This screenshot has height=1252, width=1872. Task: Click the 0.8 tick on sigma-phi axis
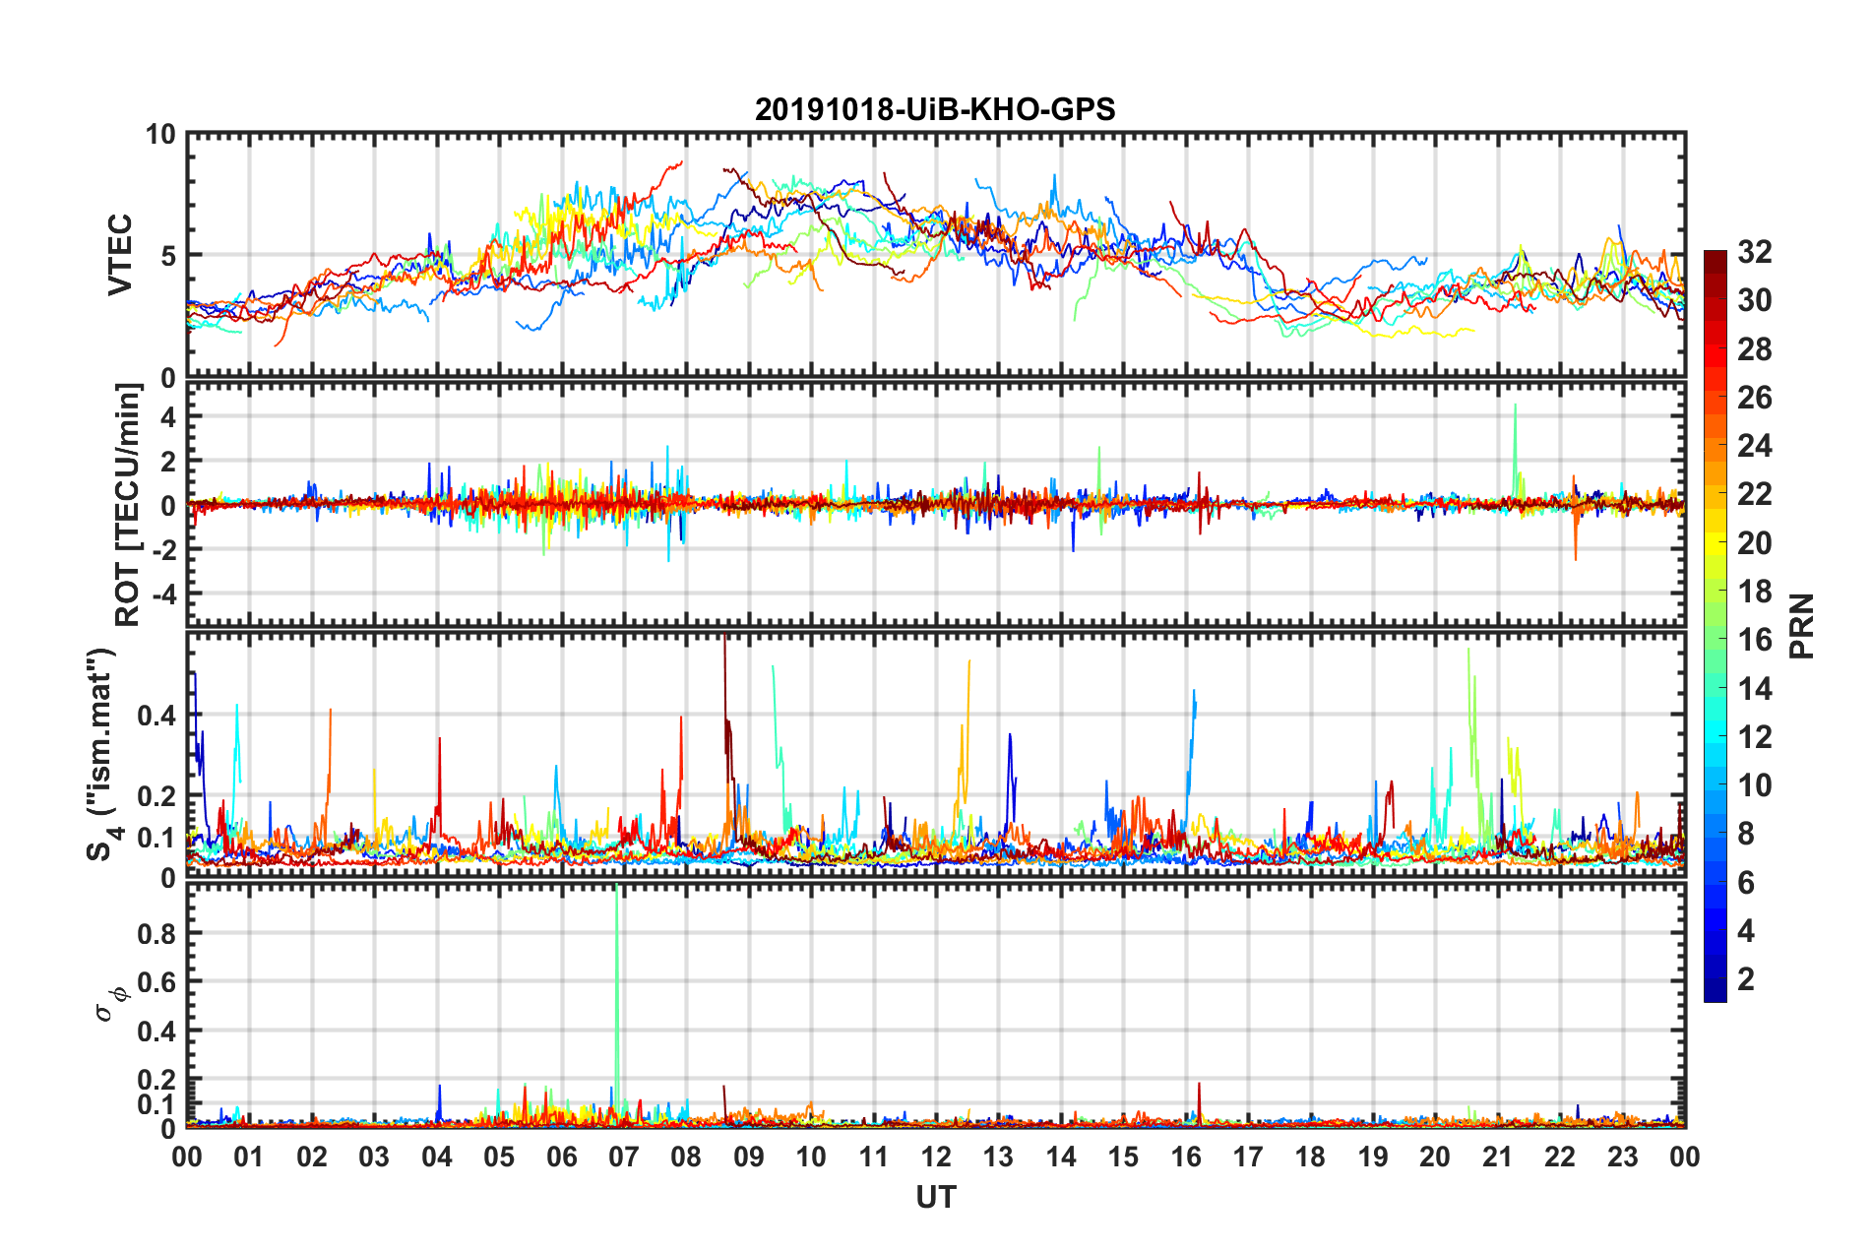158,933
